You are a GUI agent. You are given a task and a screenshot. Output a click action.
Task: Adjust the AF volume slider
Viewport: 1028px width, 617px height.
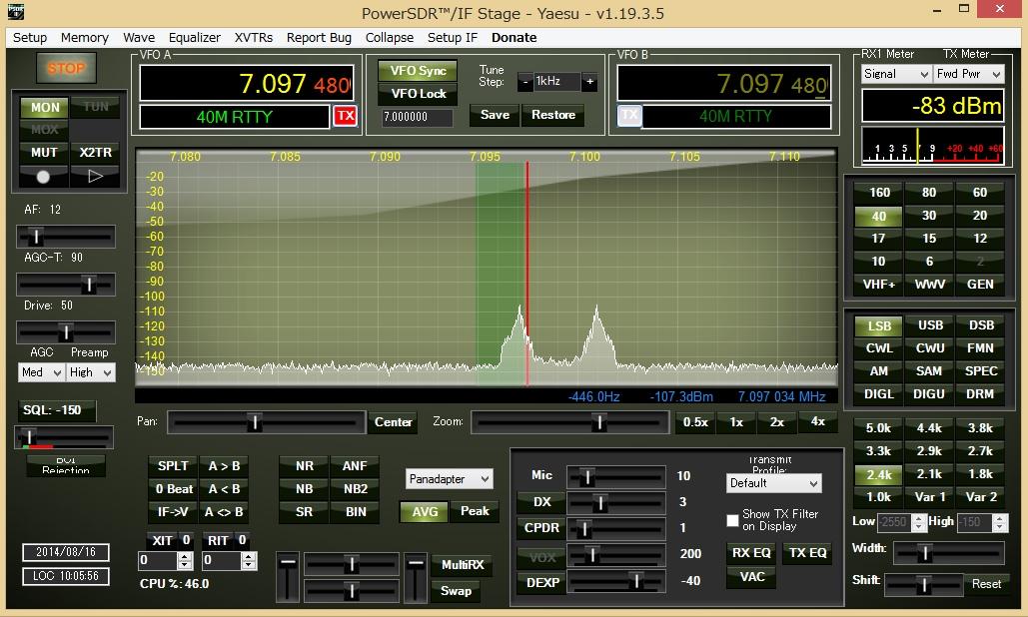66,237
